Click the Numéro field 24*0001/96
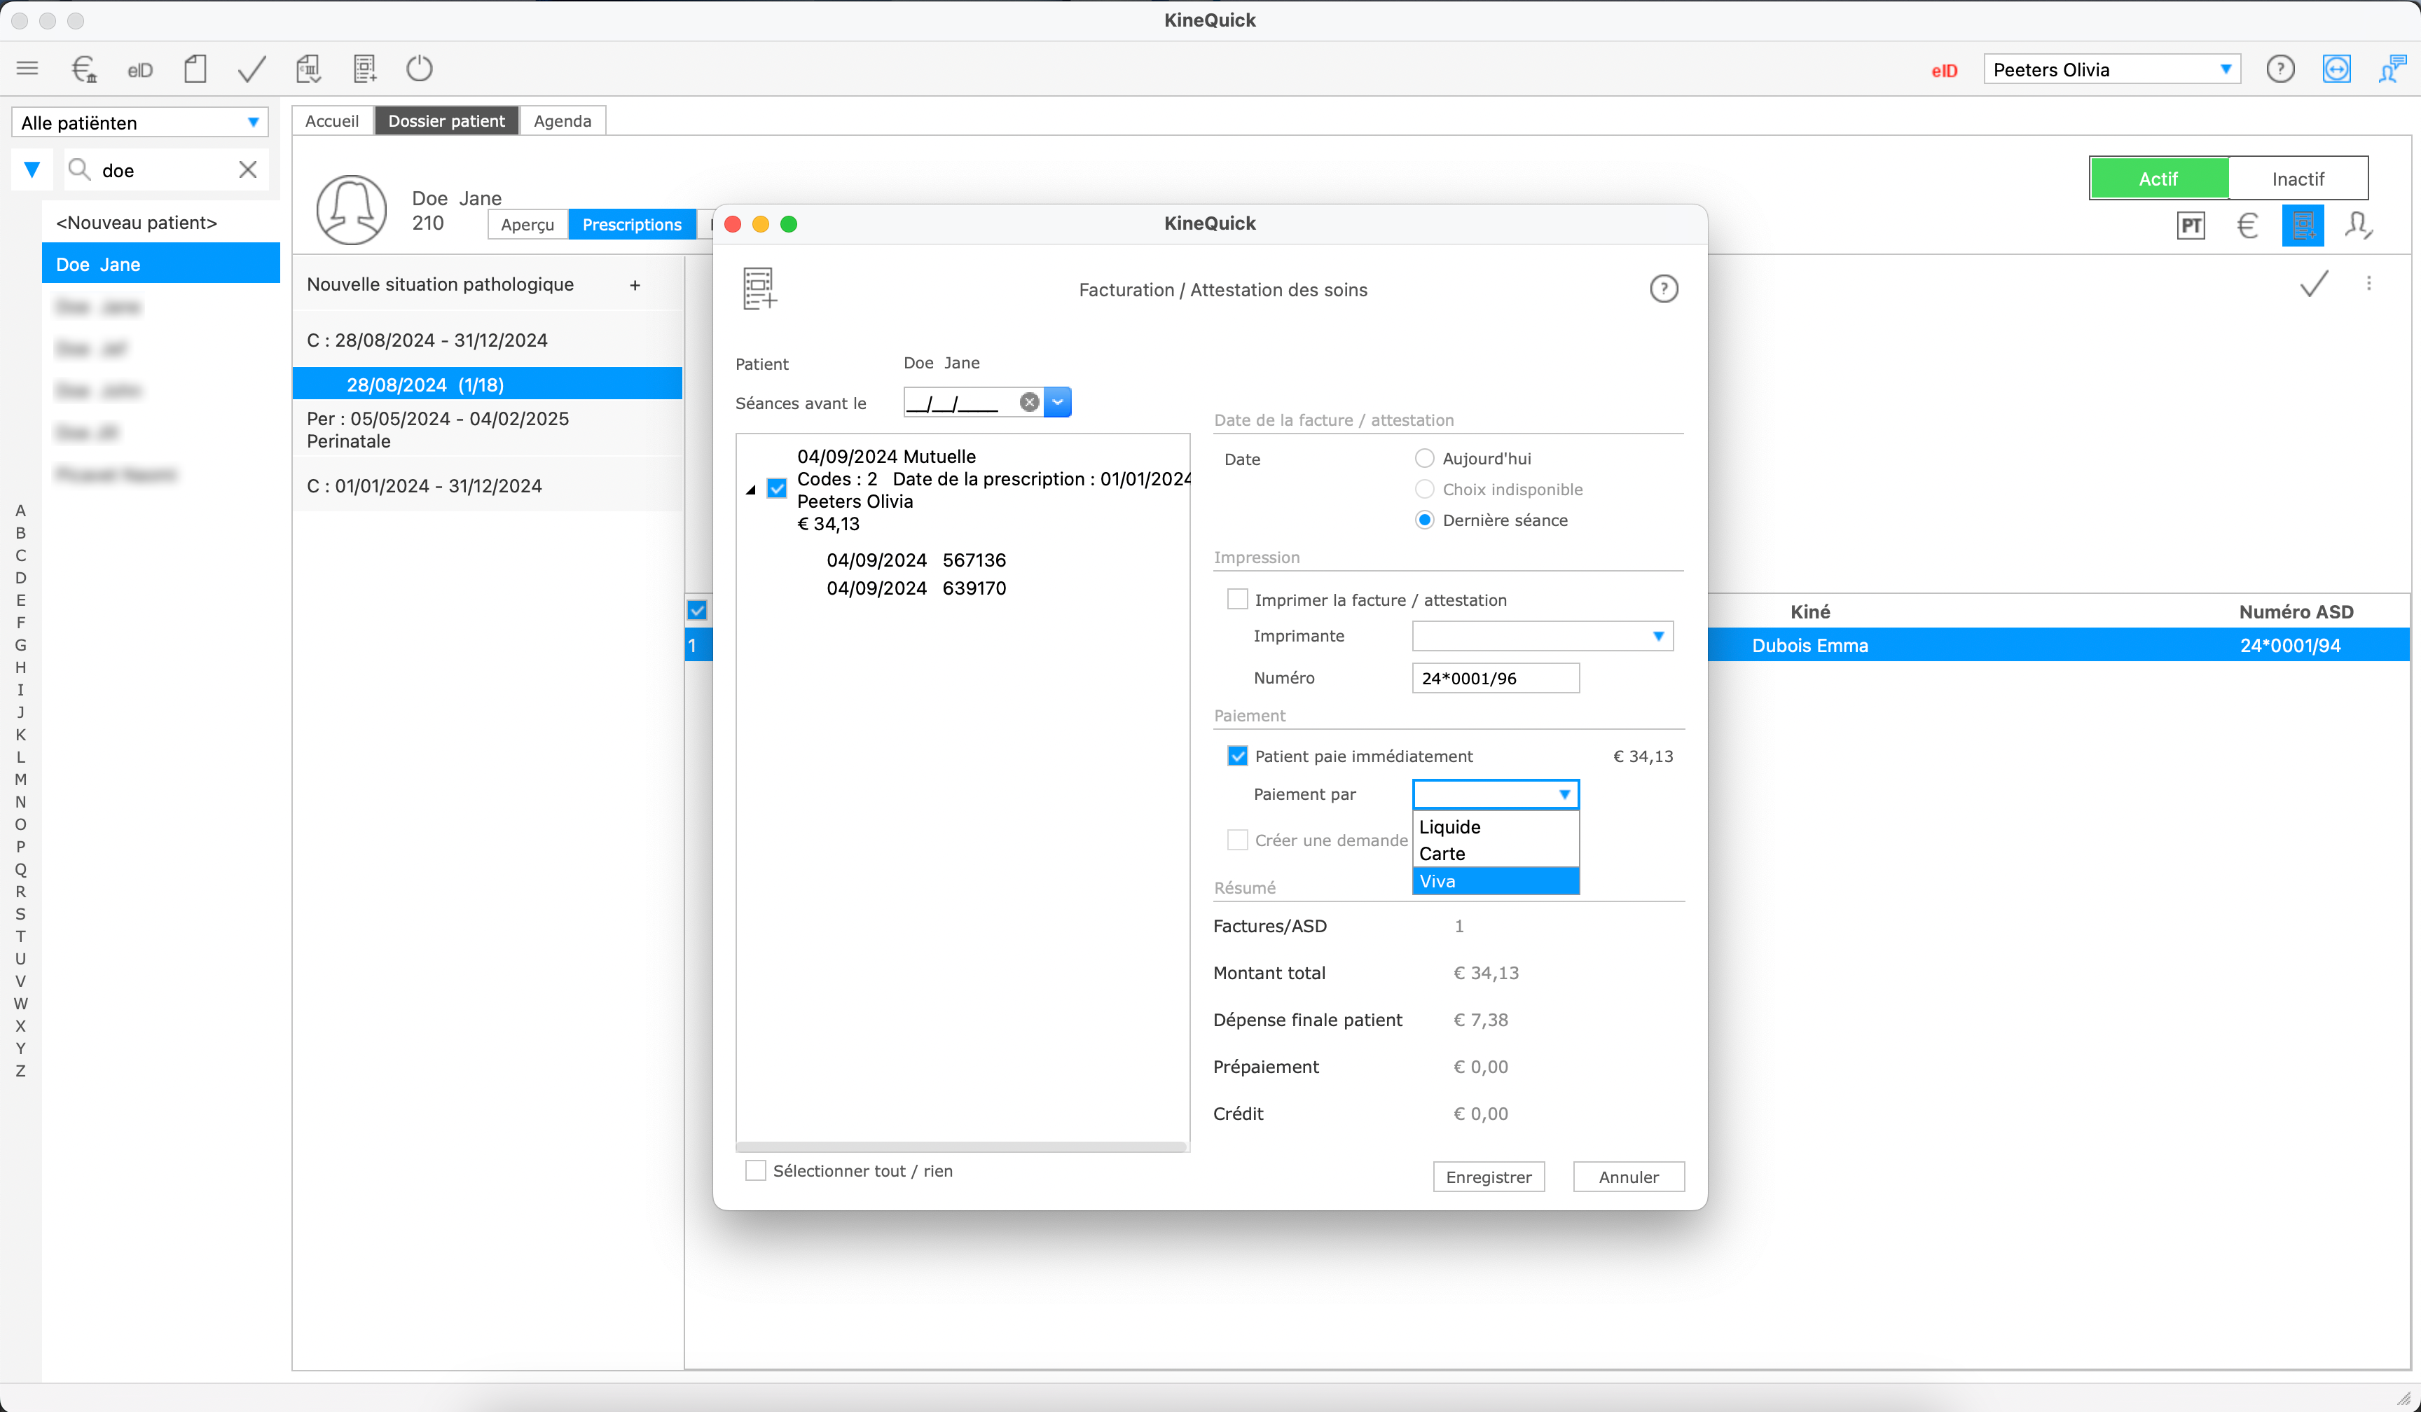Image resolution: width=2421 pixels, height=1412 pixels. [1495, 678]
